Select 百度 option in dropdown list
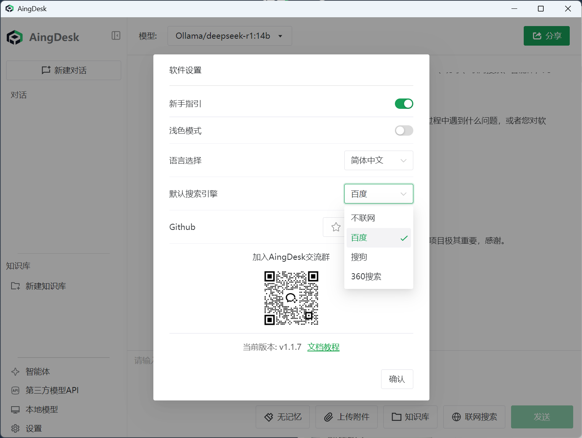Screen dimensions: 582x438 [378, 238]
